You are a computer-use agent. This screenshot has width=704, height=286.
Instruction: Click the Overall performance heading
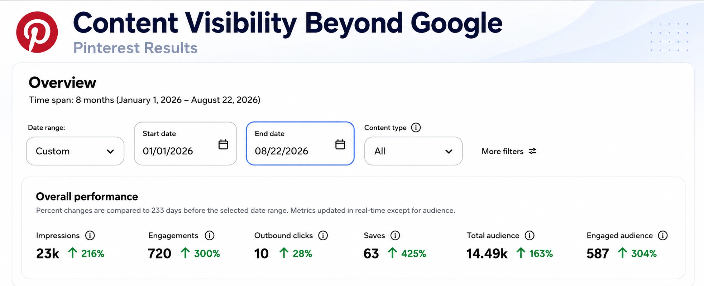(87, 197)
